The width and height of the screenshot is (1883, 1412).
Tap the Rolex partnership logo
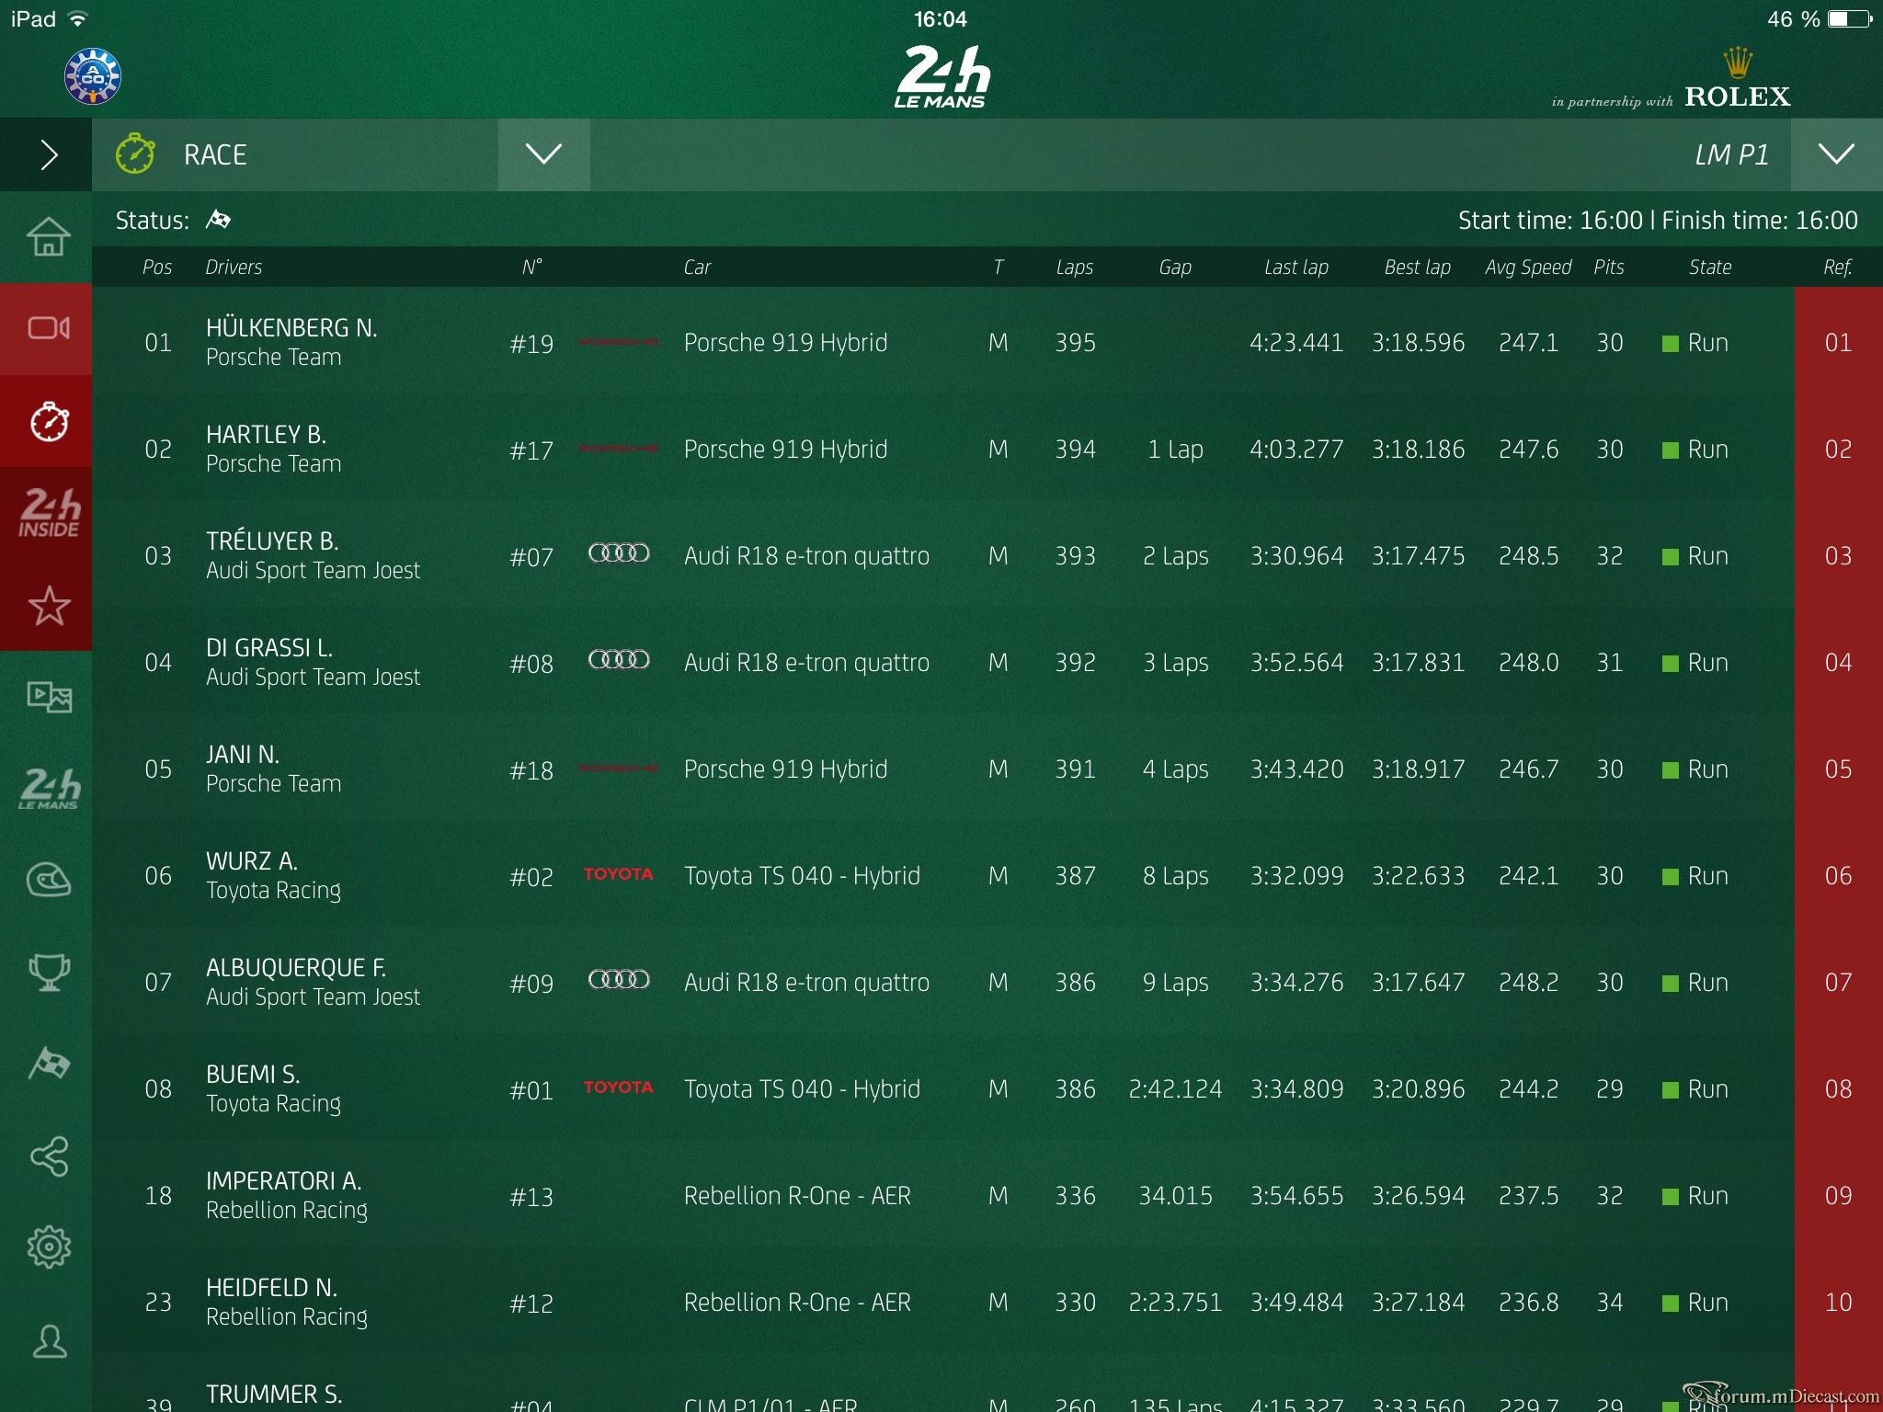click(1671, 79)
